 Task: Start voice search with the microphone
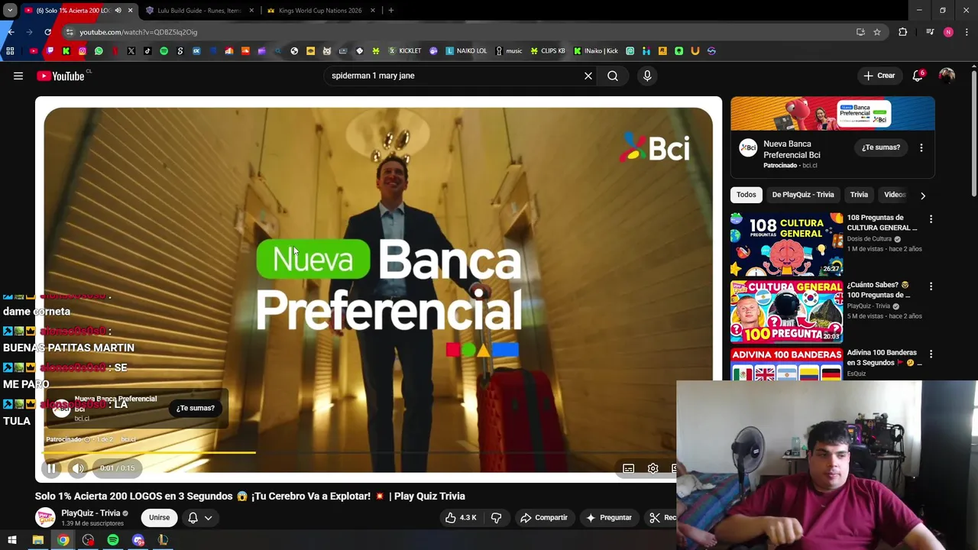(x=647, y=76)
